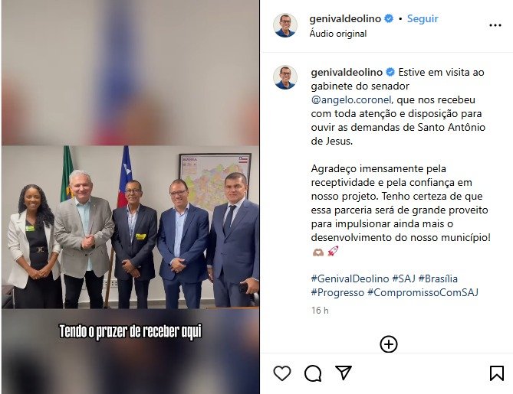513x394 pixels.
Task: Open genivaldeolino profile from header username
Action: (x=345, y=18)
